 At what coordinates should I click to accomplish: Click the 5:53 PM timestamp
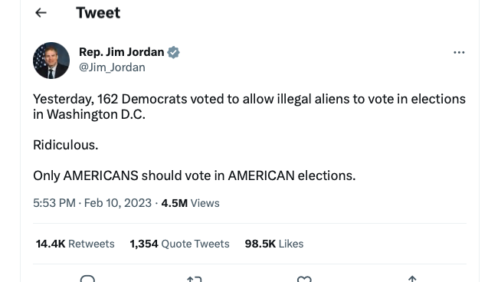click(x=54, y=203)
